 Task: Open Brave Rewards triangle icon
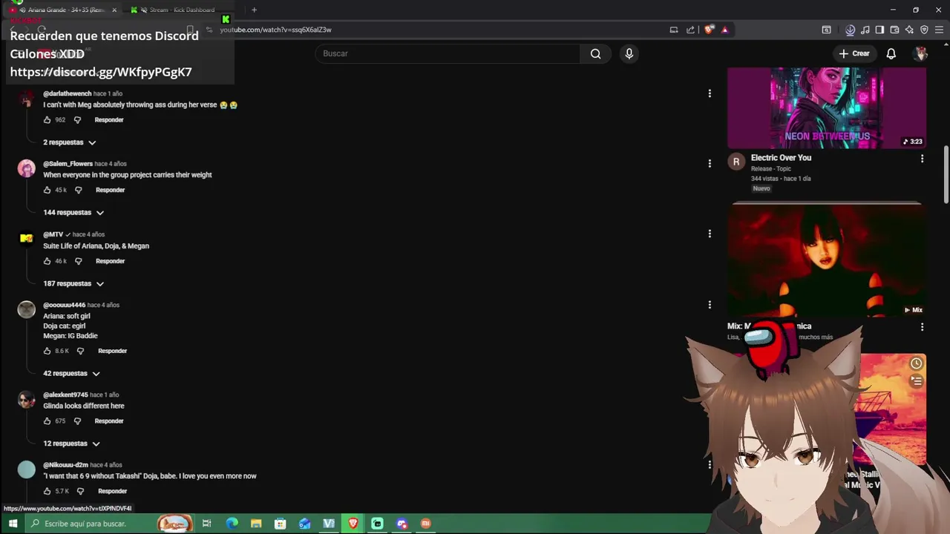tap(725, 30)
